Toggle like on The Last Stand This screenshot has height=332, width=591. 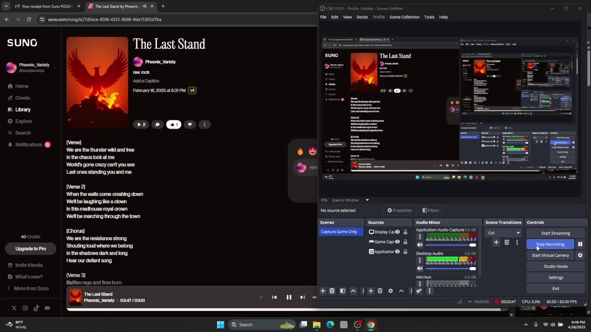(x=174, y=125)
